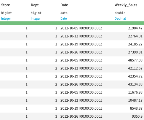Click the Weekly_Sales column header
Image resolution: width=144 pixels, height=120 pixels.
coord(126,5)
